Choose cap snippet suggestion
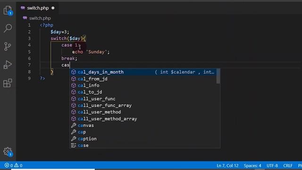 click(x=143, y=132)
